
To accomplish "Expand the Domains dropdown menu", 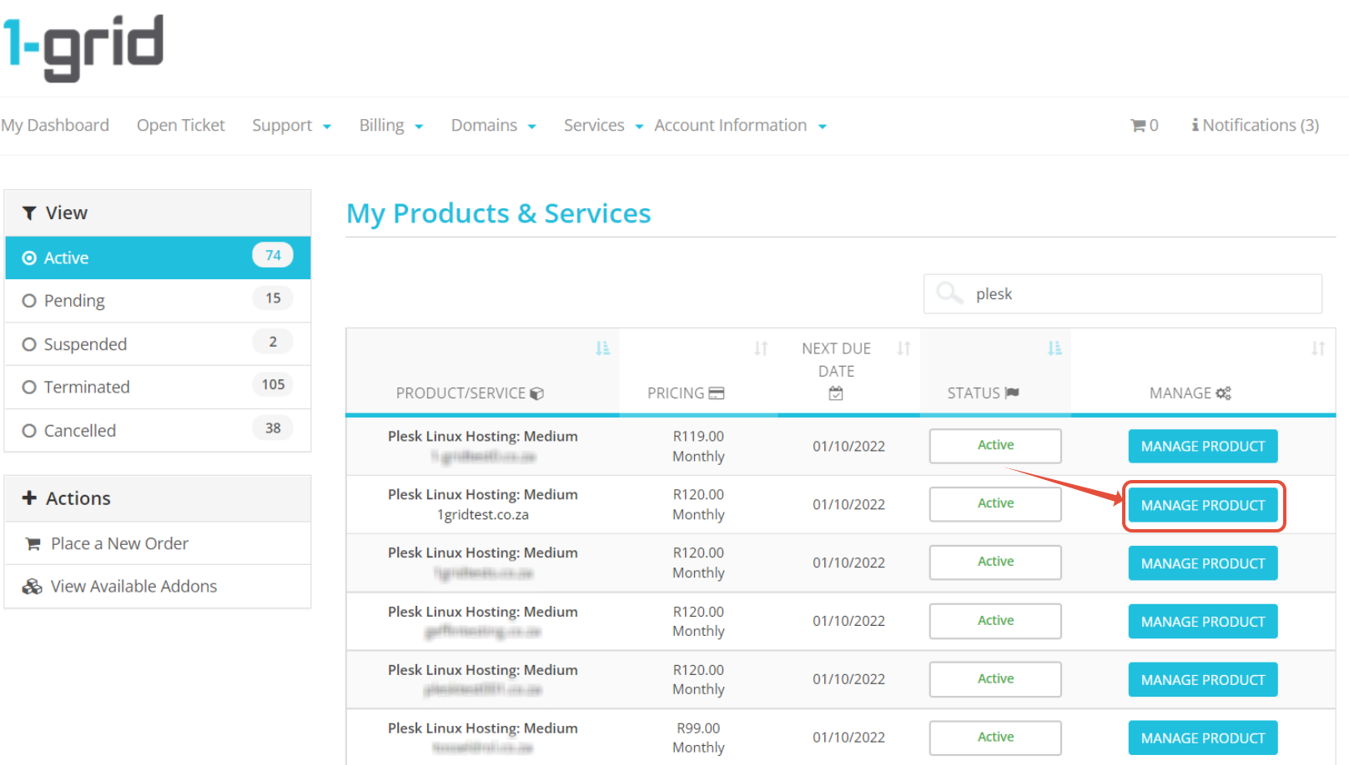I will [494, 126].
